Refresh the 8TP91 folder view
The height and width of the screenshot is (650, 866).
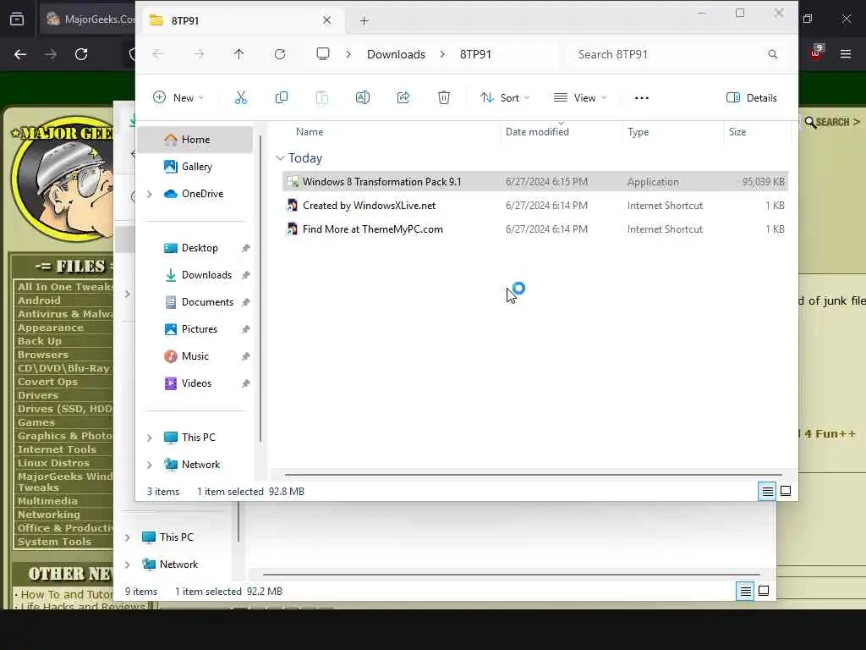coord(280,54)
